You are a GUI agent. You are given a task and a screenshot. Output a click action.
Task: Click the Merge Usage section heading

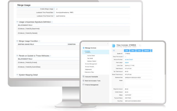24,5
